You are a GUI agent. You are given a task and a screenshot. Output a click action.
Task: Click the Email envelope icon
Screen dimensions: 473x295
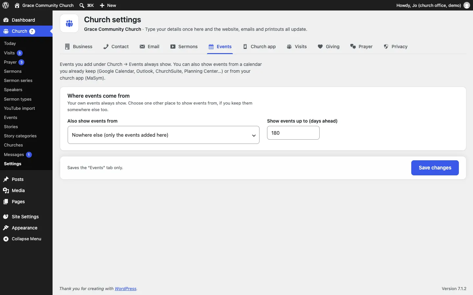coord(142,47)
